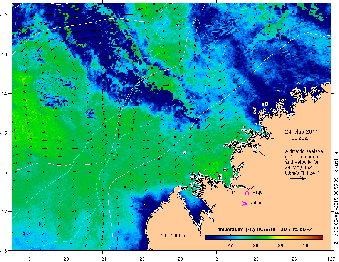
Task: Click the 'drifter' legend label
Action: [x=255, y=203]
